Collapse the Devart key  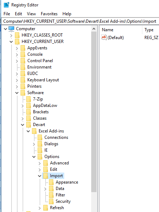[x=23, y=125]
